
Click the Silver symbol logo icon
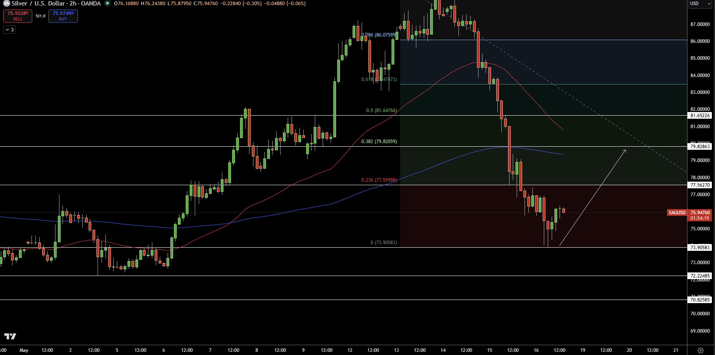click(6, 3)
